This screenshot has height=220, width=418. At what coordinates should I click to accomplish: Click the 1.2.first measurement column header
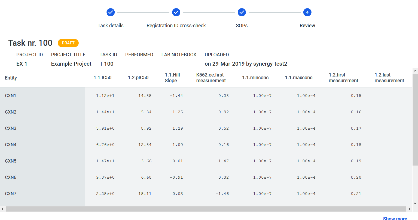pyautogui.click(x=343, y=78)
